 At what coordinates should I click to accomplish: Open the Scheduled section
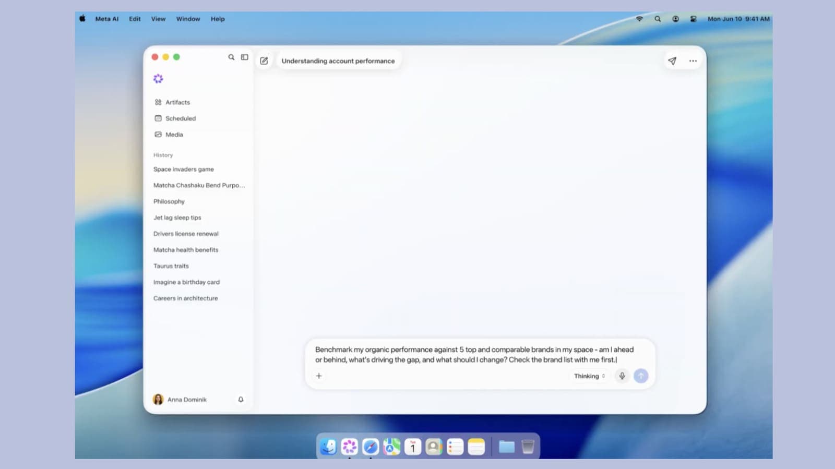pyautogui.click(x=175, y=118)
